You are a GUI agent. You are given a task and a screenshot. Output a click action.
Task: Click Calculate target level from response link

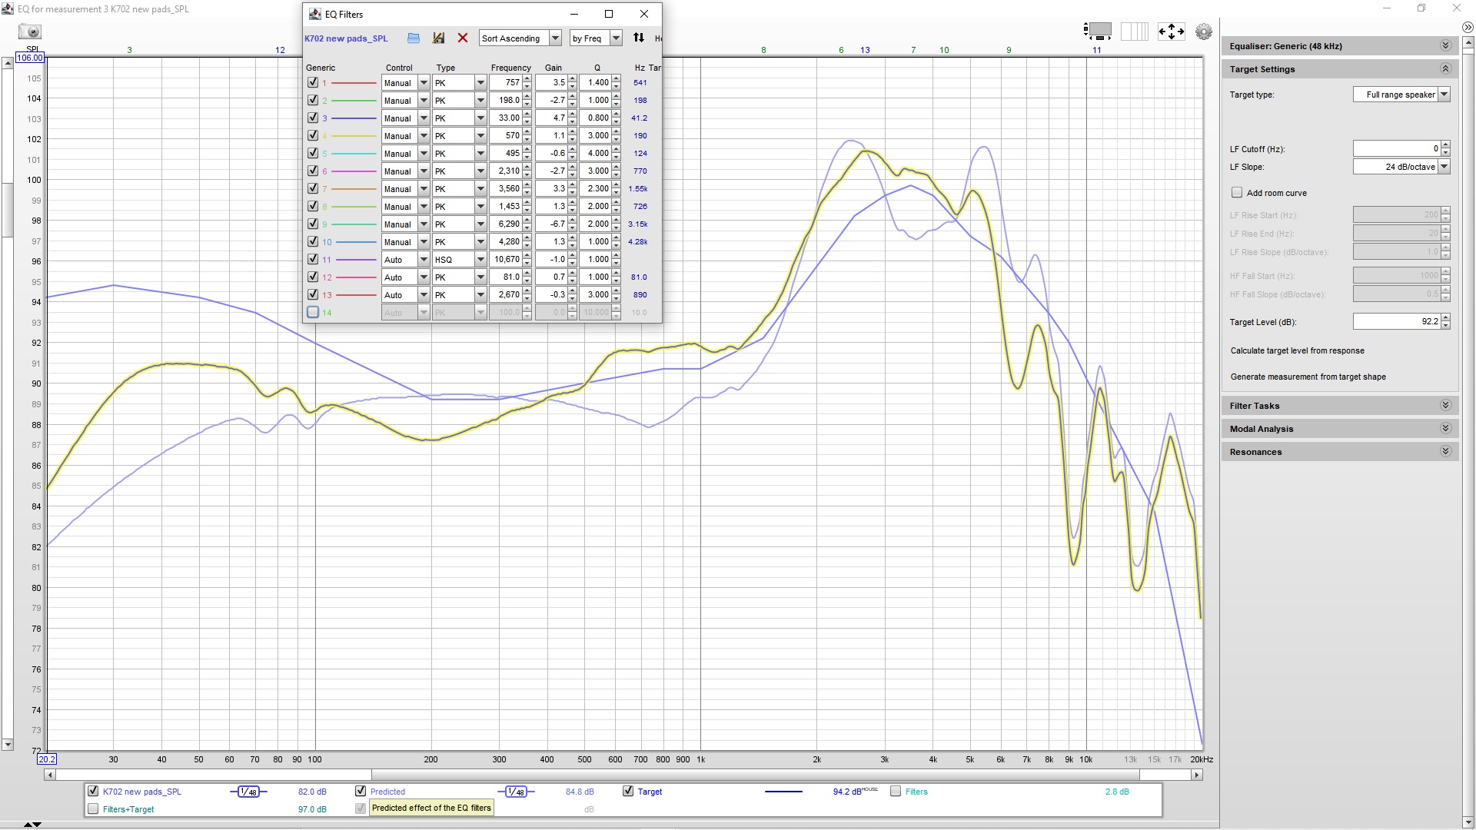pos(1297,350)
